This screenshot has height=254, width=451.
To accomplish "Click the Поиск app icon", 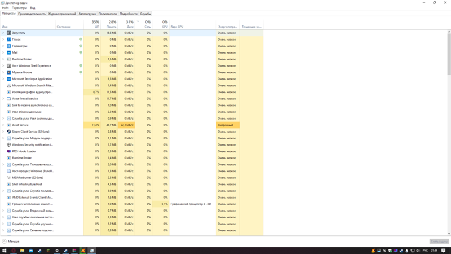I will pyautogui.click(x=8, y=40).
